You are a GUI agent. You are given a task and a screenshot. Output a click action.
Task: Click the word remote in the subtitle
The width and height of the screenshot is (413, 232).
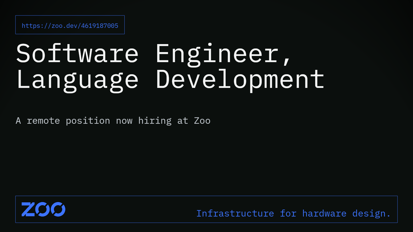click(x=43, y=121)
